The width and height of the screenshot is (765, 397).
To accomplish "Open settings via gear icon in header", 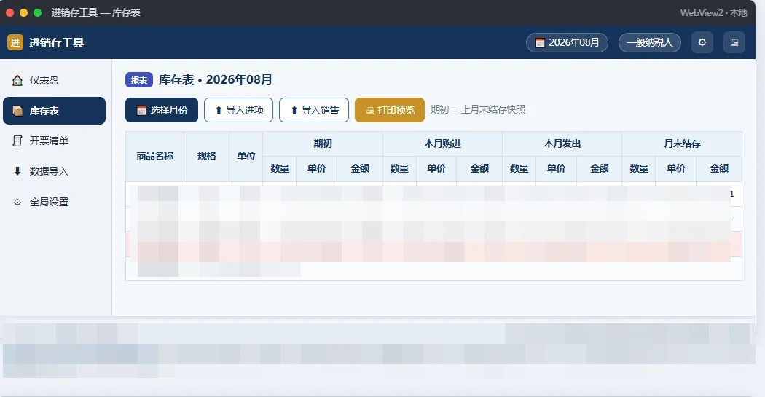I will tap(702, 42).
